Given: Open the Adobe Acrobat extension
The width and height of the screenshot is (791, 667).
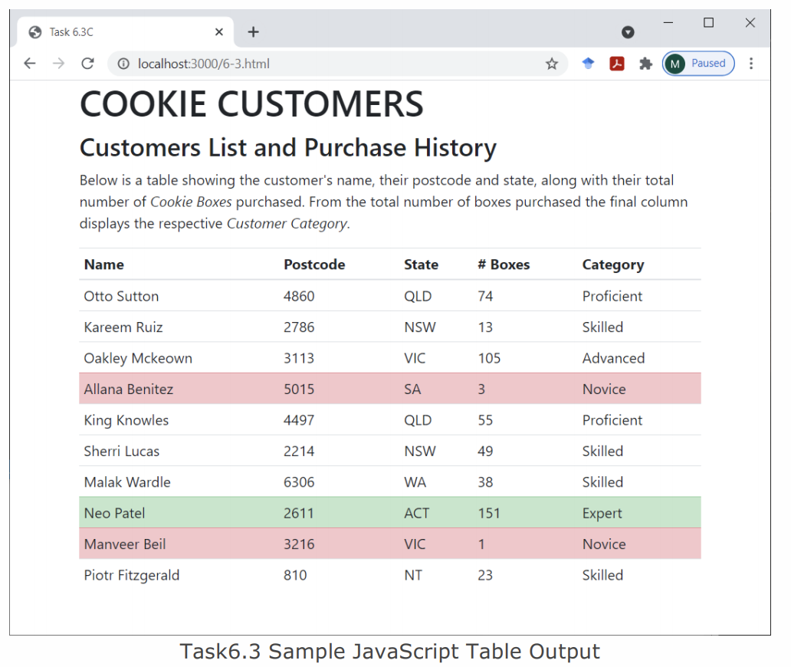Looking at the screenshot, I should [x=617, y=64].
